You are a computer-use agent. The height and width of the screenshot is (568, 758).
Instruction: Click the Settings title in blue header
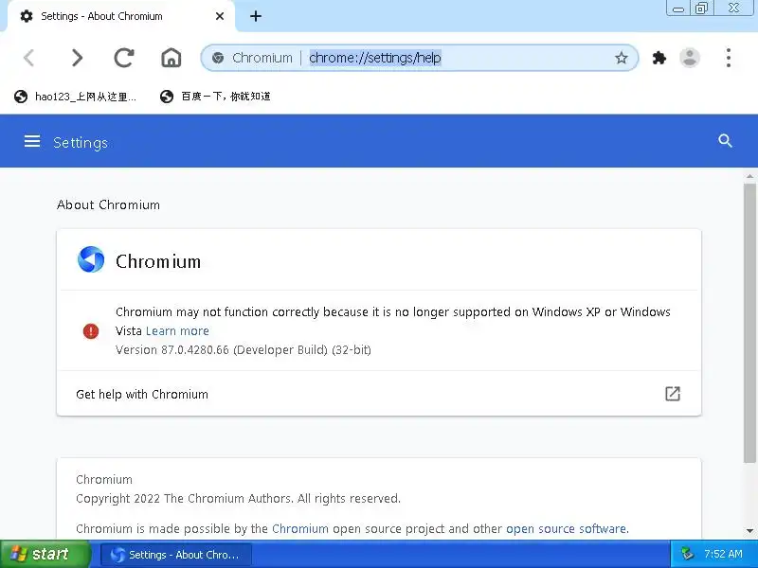tap(81, 143)
